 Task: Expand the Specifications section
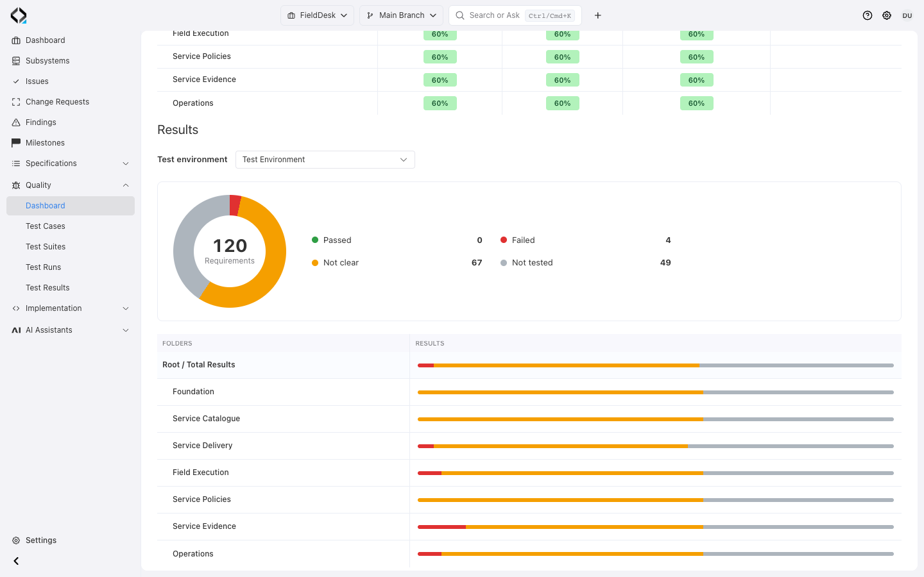(71, 163)
